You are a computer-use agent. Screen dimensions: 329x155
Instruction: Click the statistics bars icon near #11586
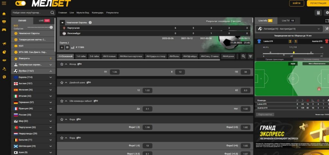coord(73,47)
